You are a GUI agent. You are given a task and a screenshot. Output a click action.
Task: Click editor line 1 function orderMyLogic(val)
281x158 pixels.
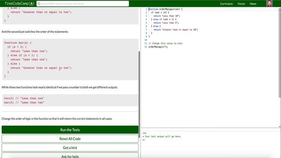(166, 9)
